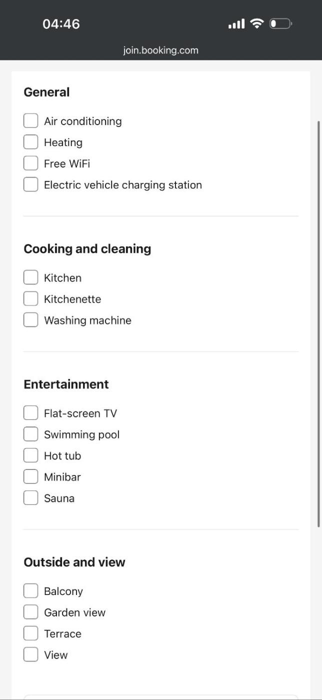Click the page scrollbar on the right
The image size is (322, 700).
click(x=319, y=323)
